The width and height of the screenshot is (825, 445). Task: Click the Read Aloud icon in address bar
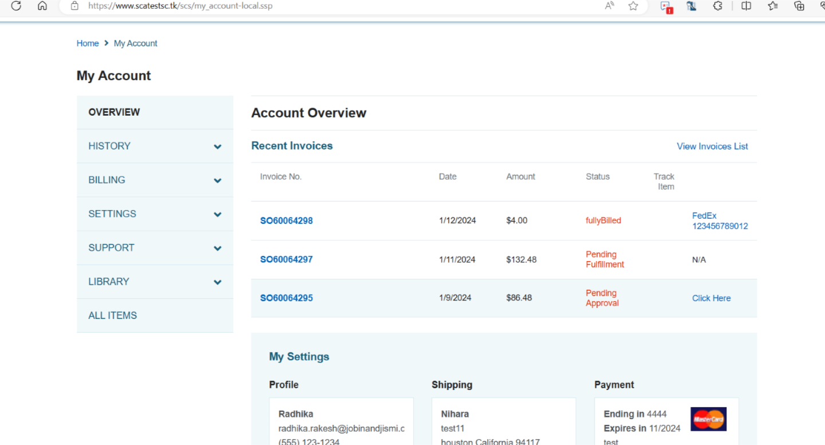coord(609,6)
